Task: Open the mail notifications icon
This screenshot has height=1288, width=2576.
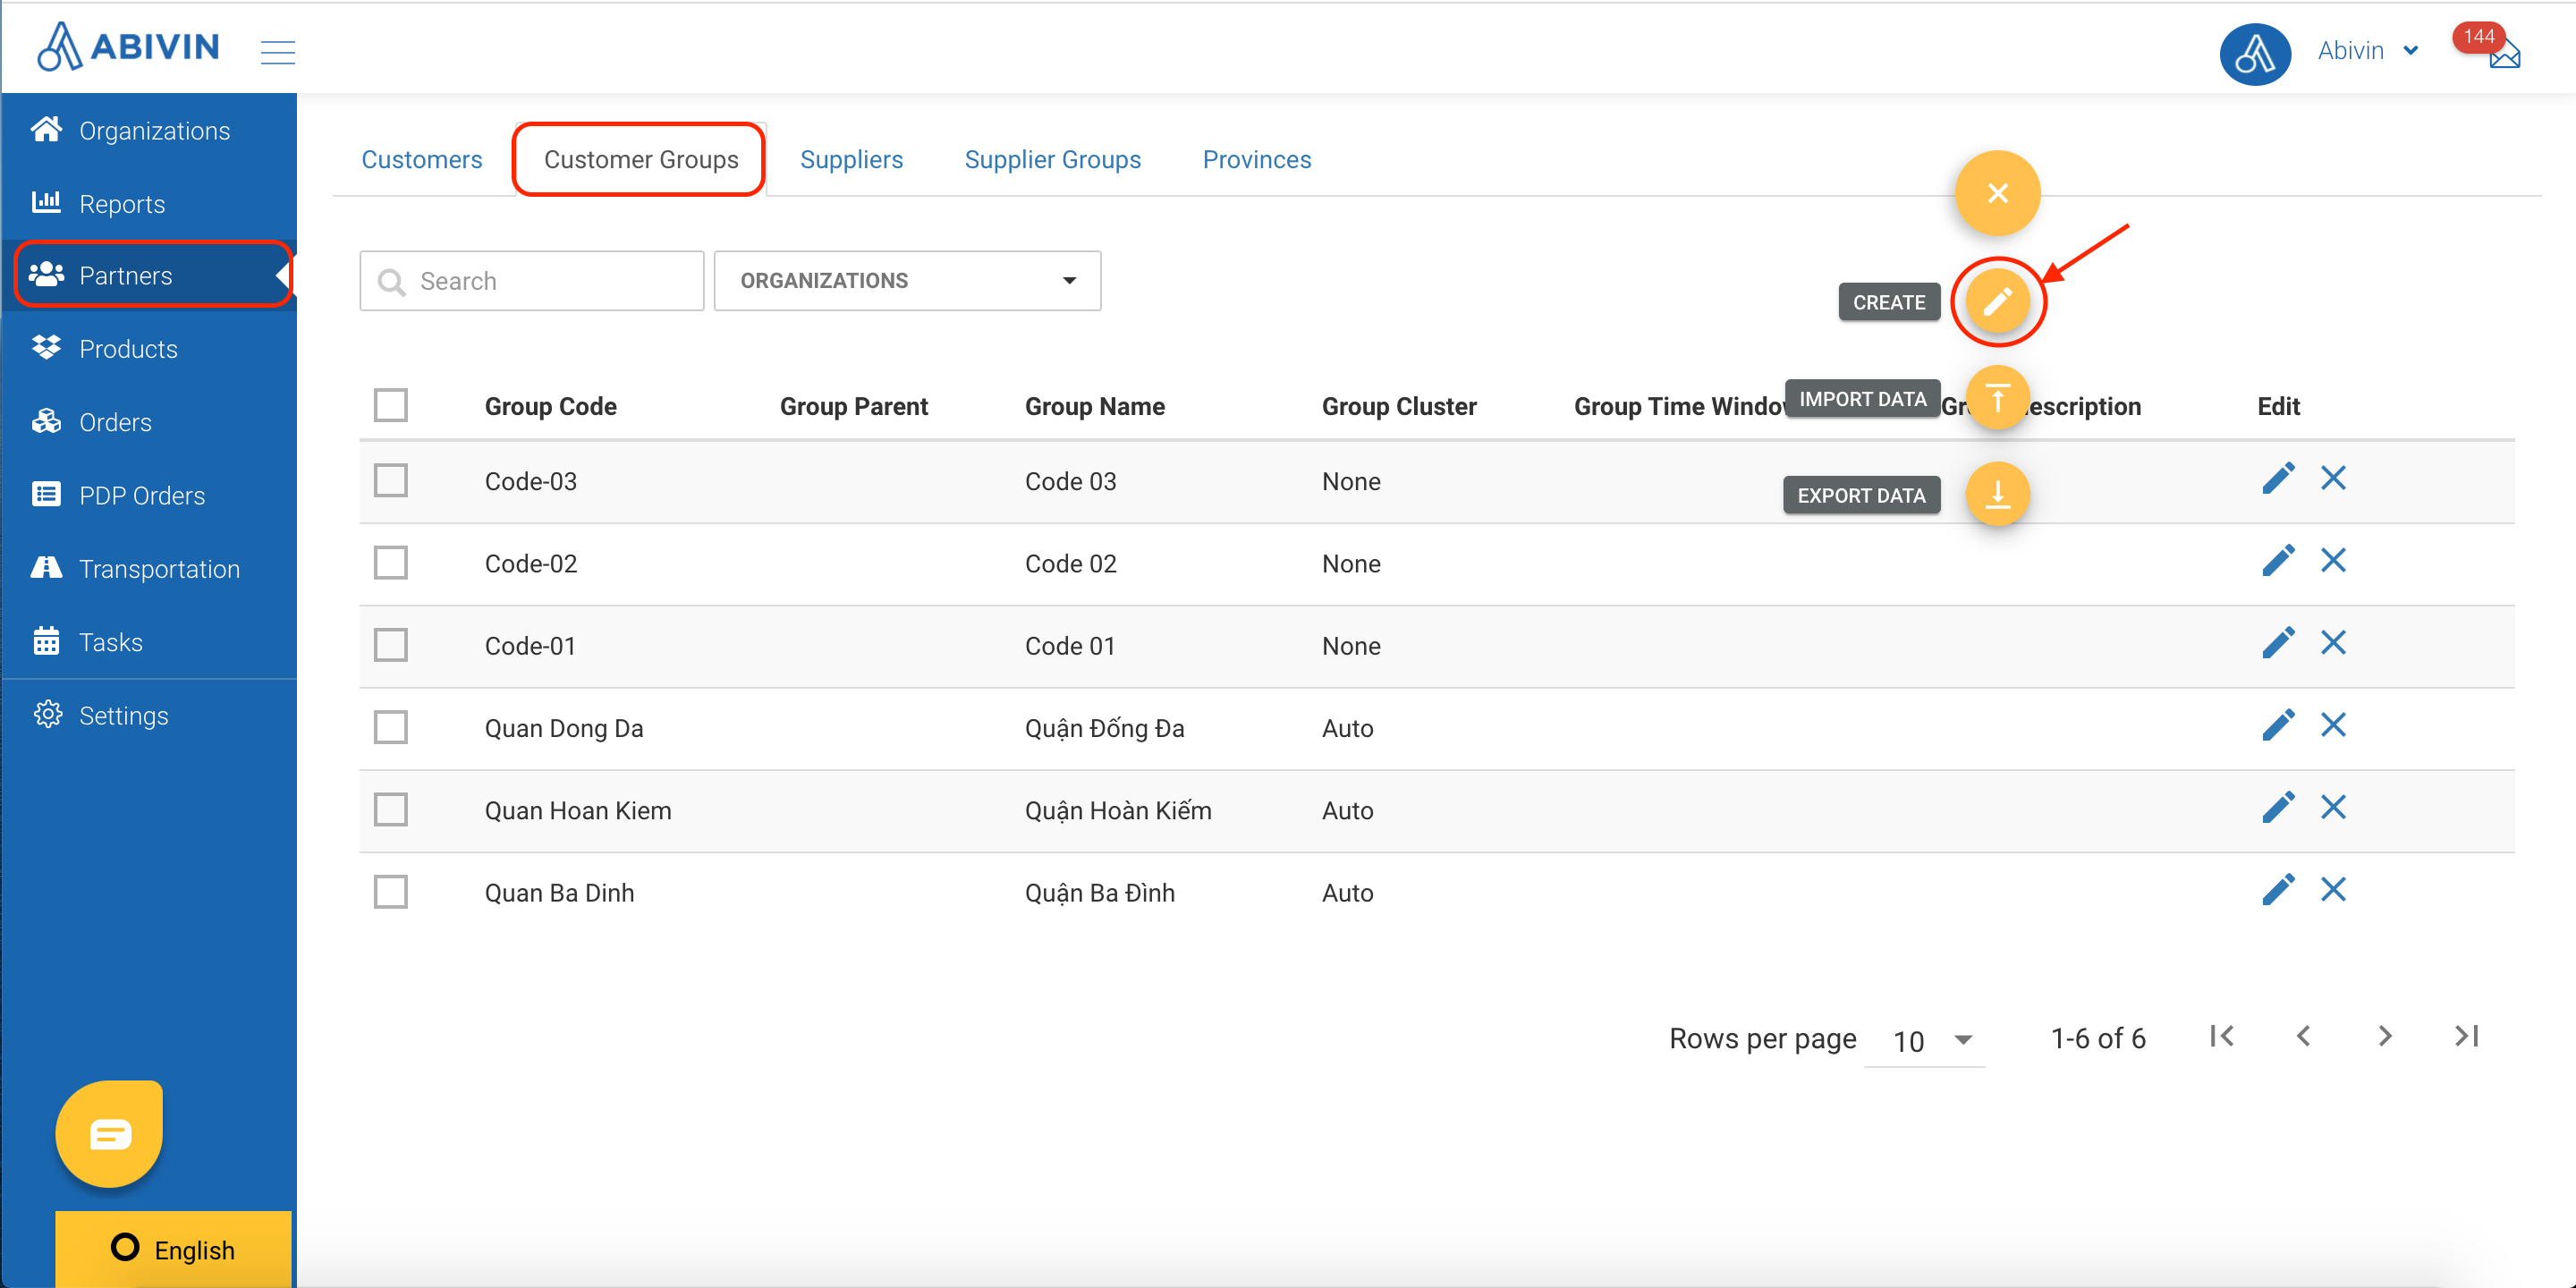Action: (2505, 55)
